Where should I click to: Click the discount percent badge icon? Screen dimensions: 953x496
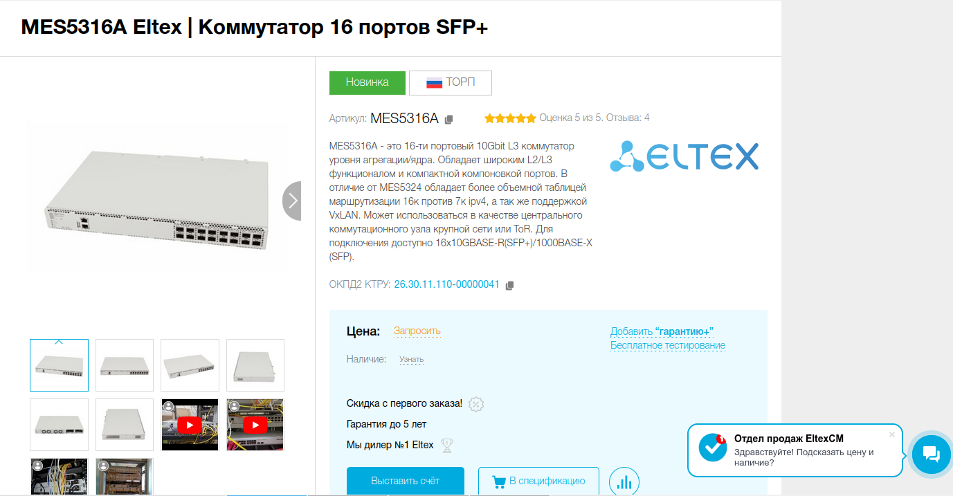point(476,404)
